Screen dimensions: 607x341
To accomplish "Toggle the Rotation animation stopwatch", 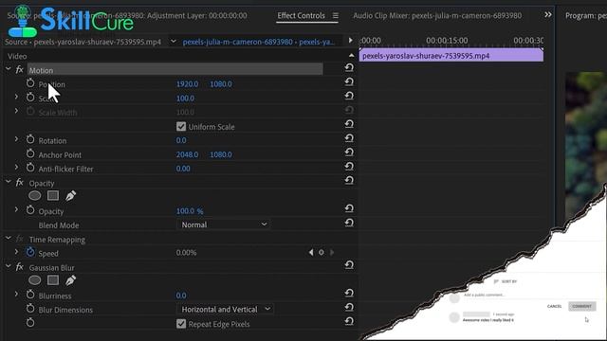I will pyautogui.click(x=30, y=139).
